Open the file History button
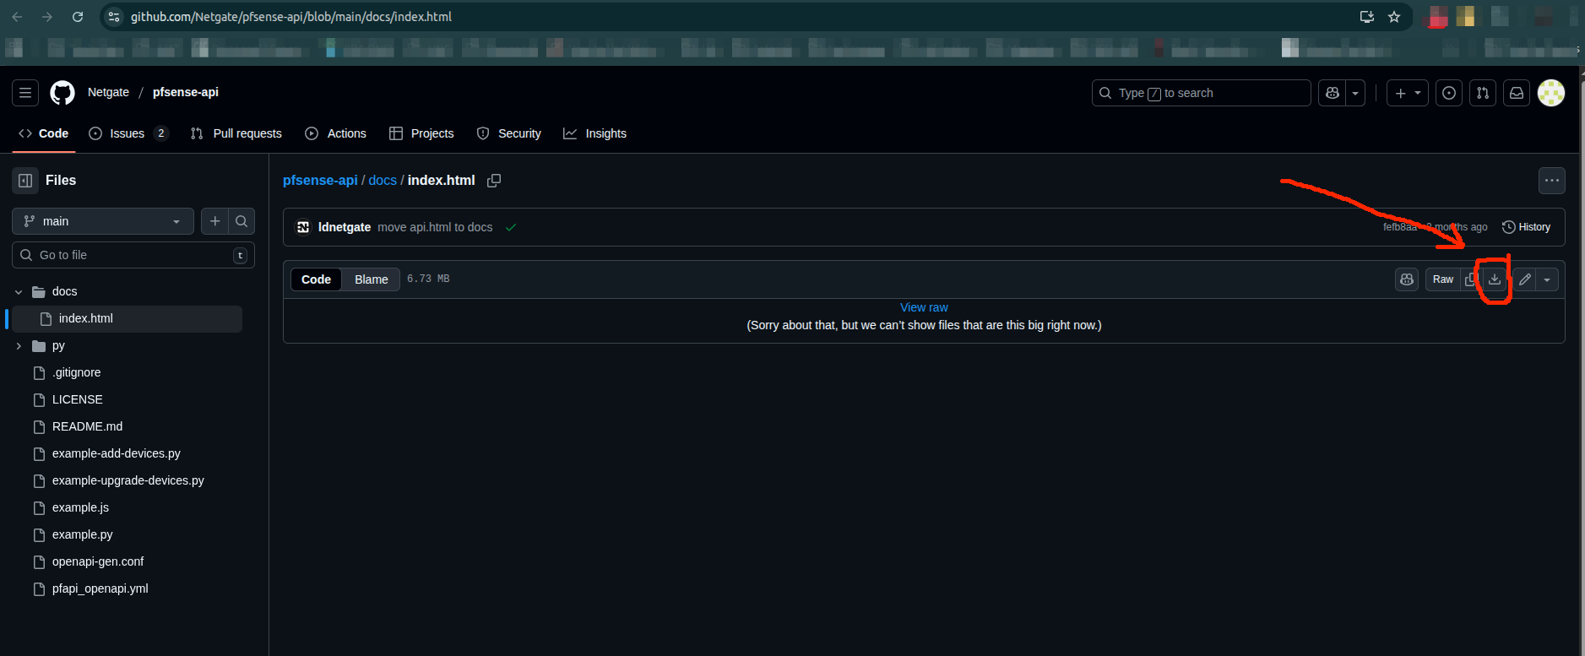 tap(1526, 227)
